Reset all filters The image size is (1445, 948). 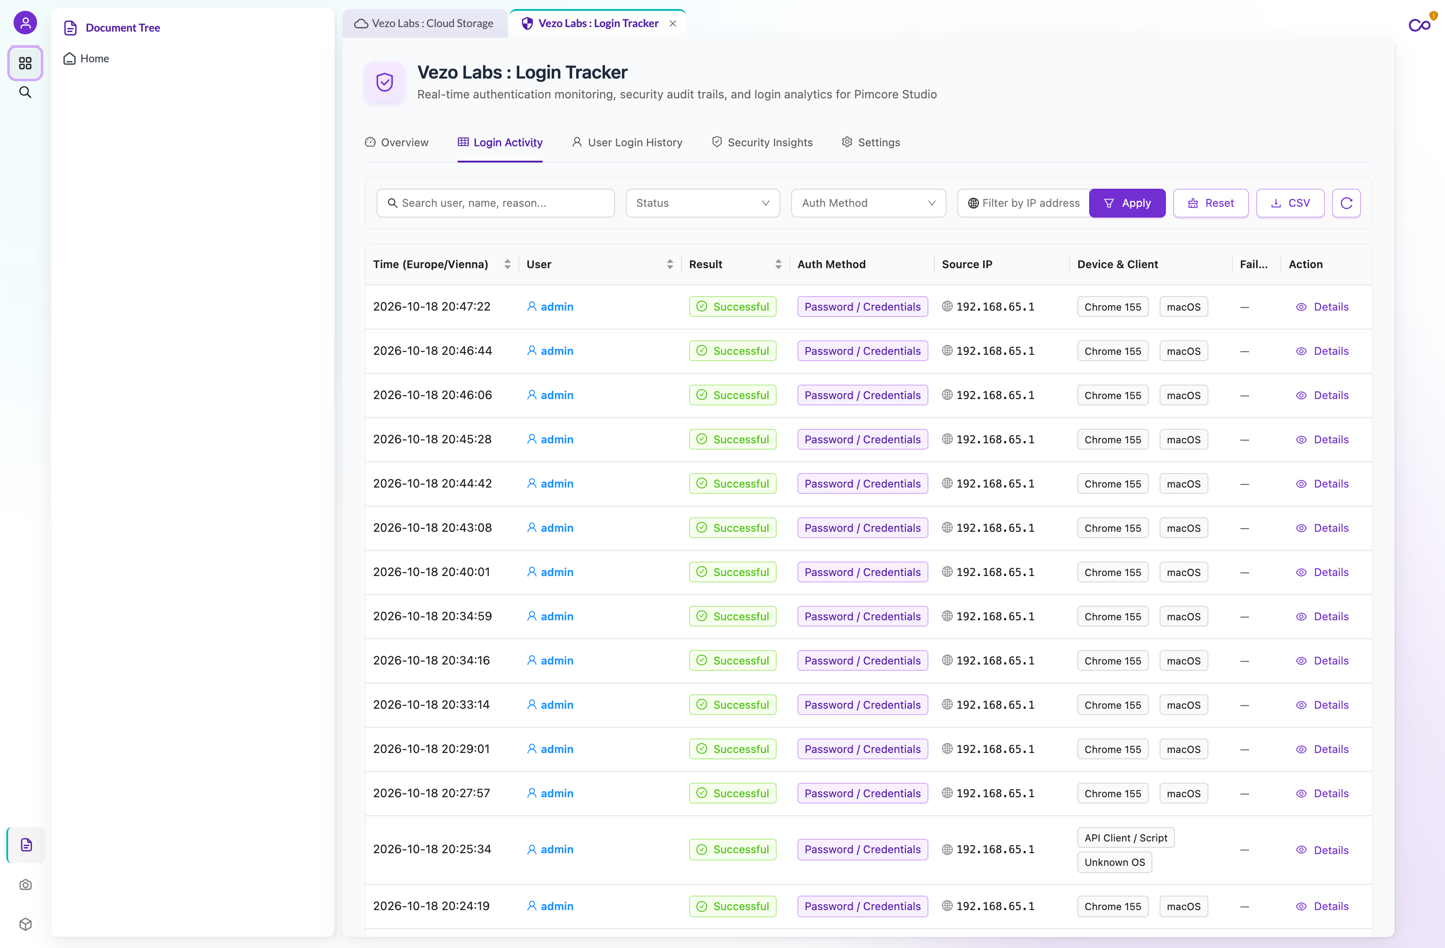tap(1211, 203)
